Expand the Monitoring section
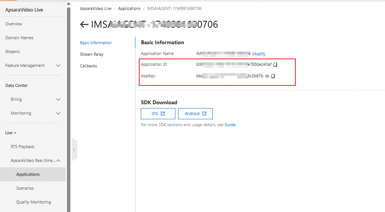 pyautogui.click(x=58, y=113)
